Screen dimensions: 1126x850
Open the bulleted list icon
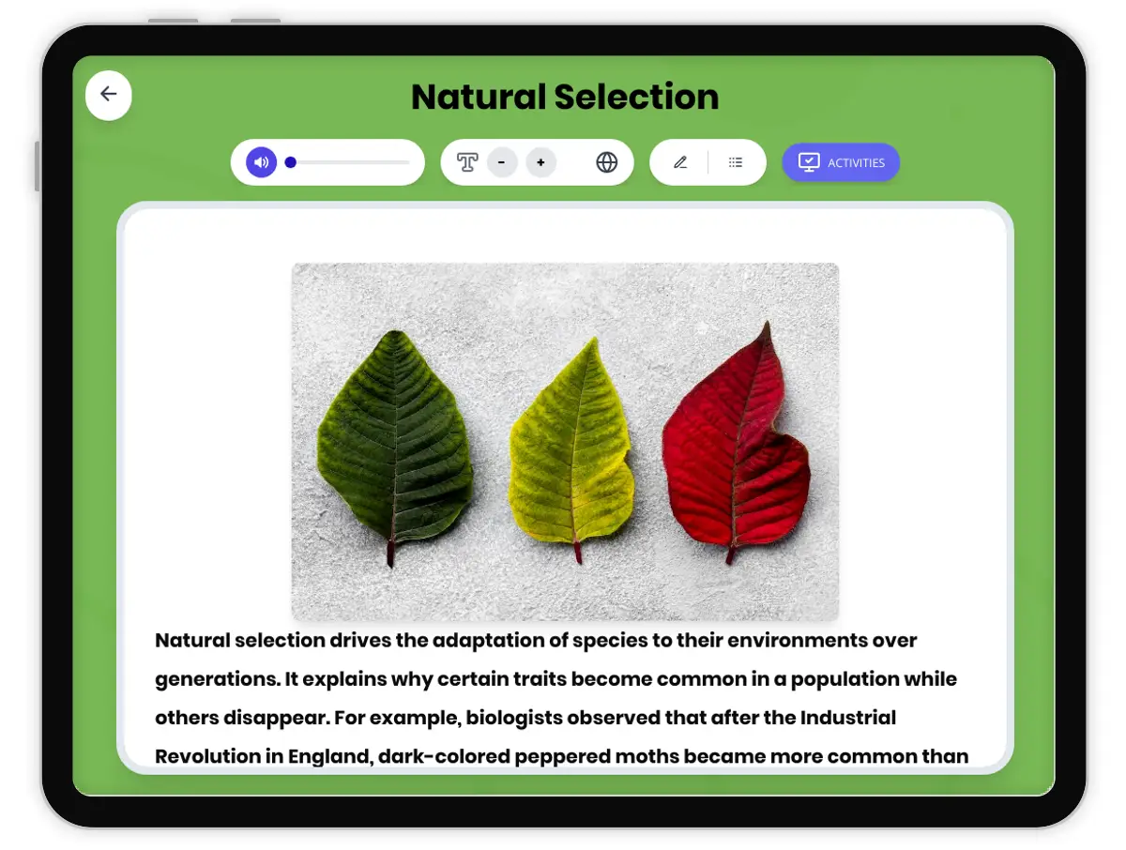pos(736,162)
